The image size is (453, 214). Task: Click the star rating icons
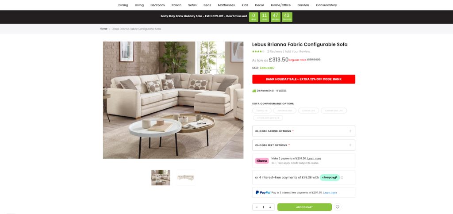click(258, 51)
